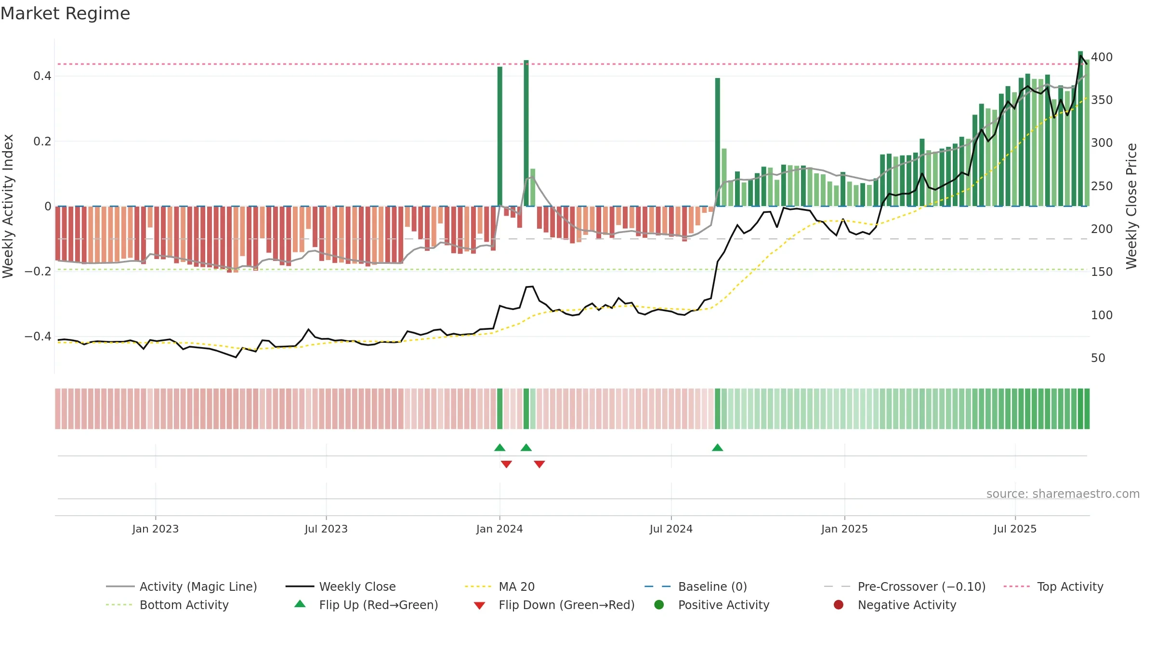Screen dimensions: 1156x650
Task: Click the Negative Activity red circle legend icon
Action: (839, 604)
